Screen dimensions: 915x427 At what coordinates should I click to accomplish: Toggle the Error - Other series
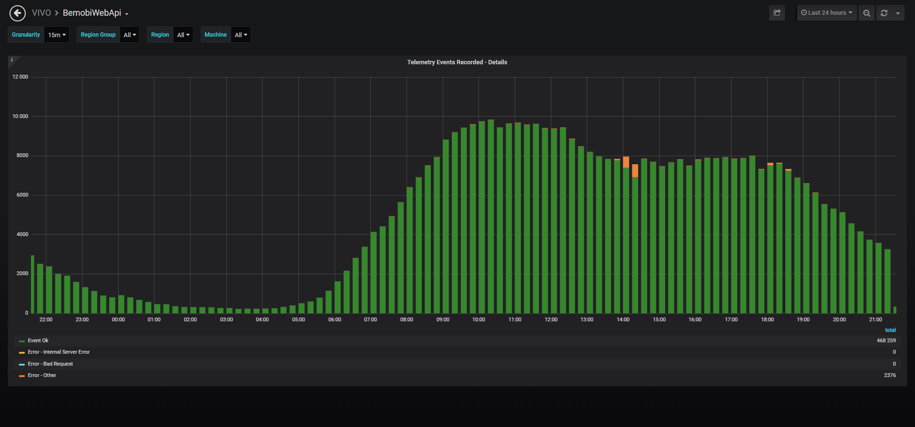42,375
